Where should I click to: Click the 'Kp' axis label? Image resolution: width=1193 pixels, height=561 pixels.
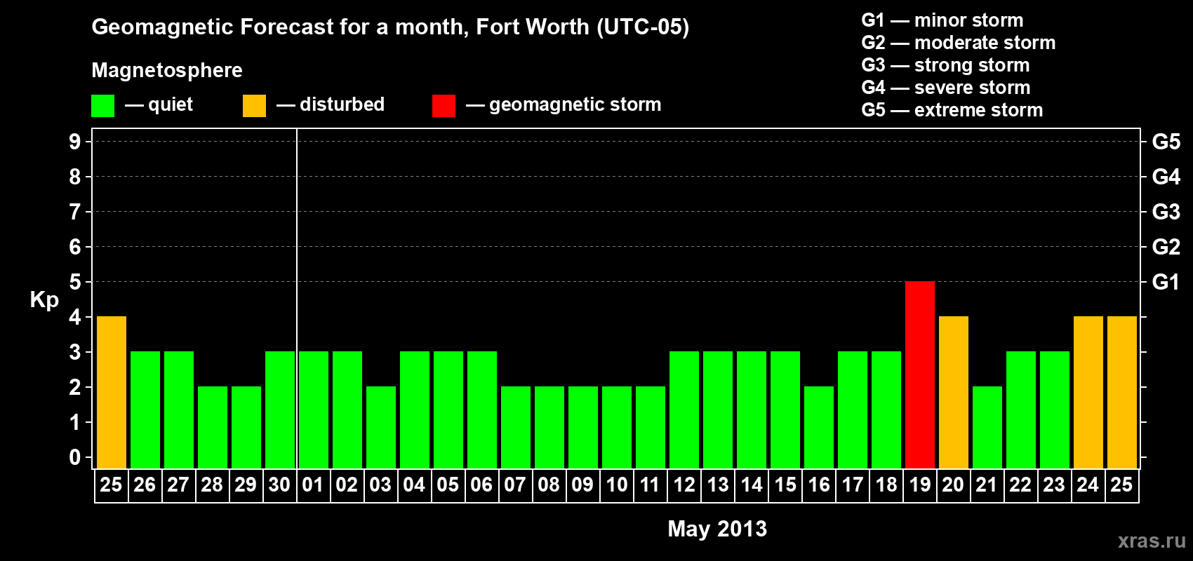(44, 300)
